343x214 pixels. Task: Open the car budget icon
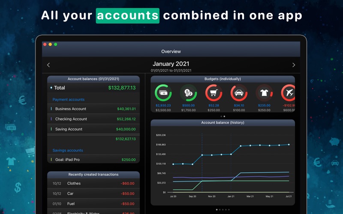pos(239,93)
